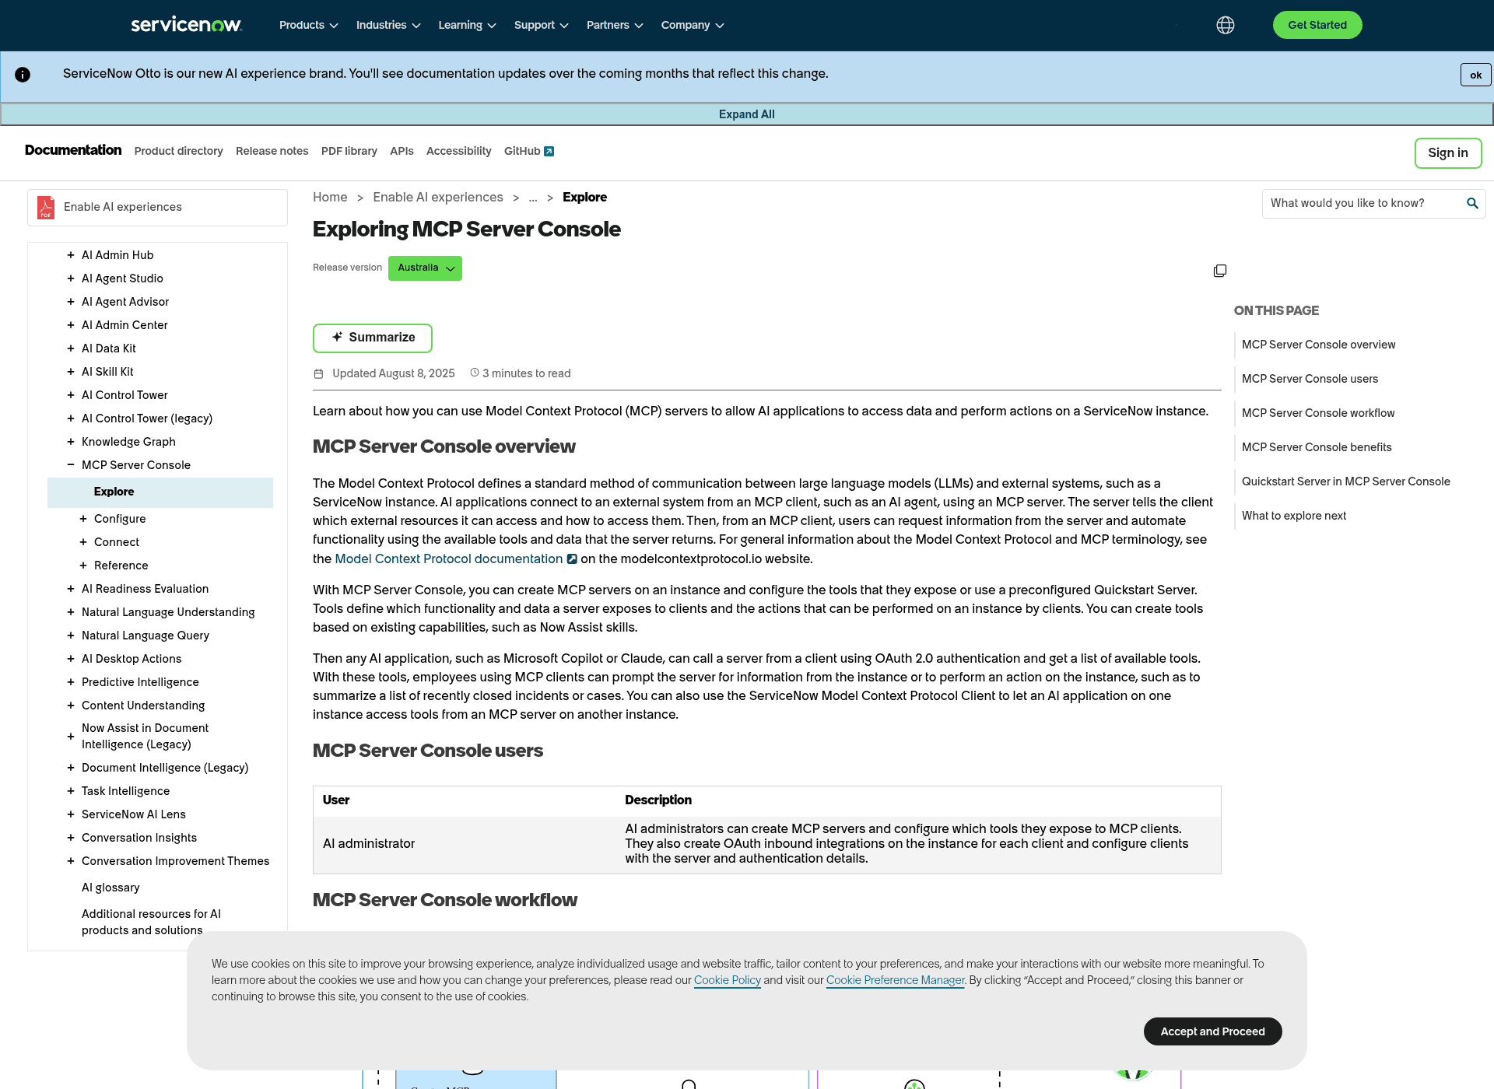Open the Company menu
Viewport: 1494px width, 1089px height.
(x=693, y=25)
